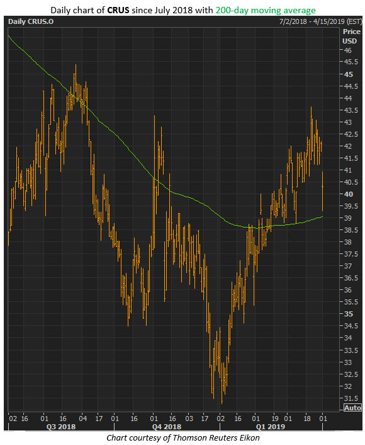Click the 34 price axis label
This screenshot has height=445, width=365.
point(348,338)
